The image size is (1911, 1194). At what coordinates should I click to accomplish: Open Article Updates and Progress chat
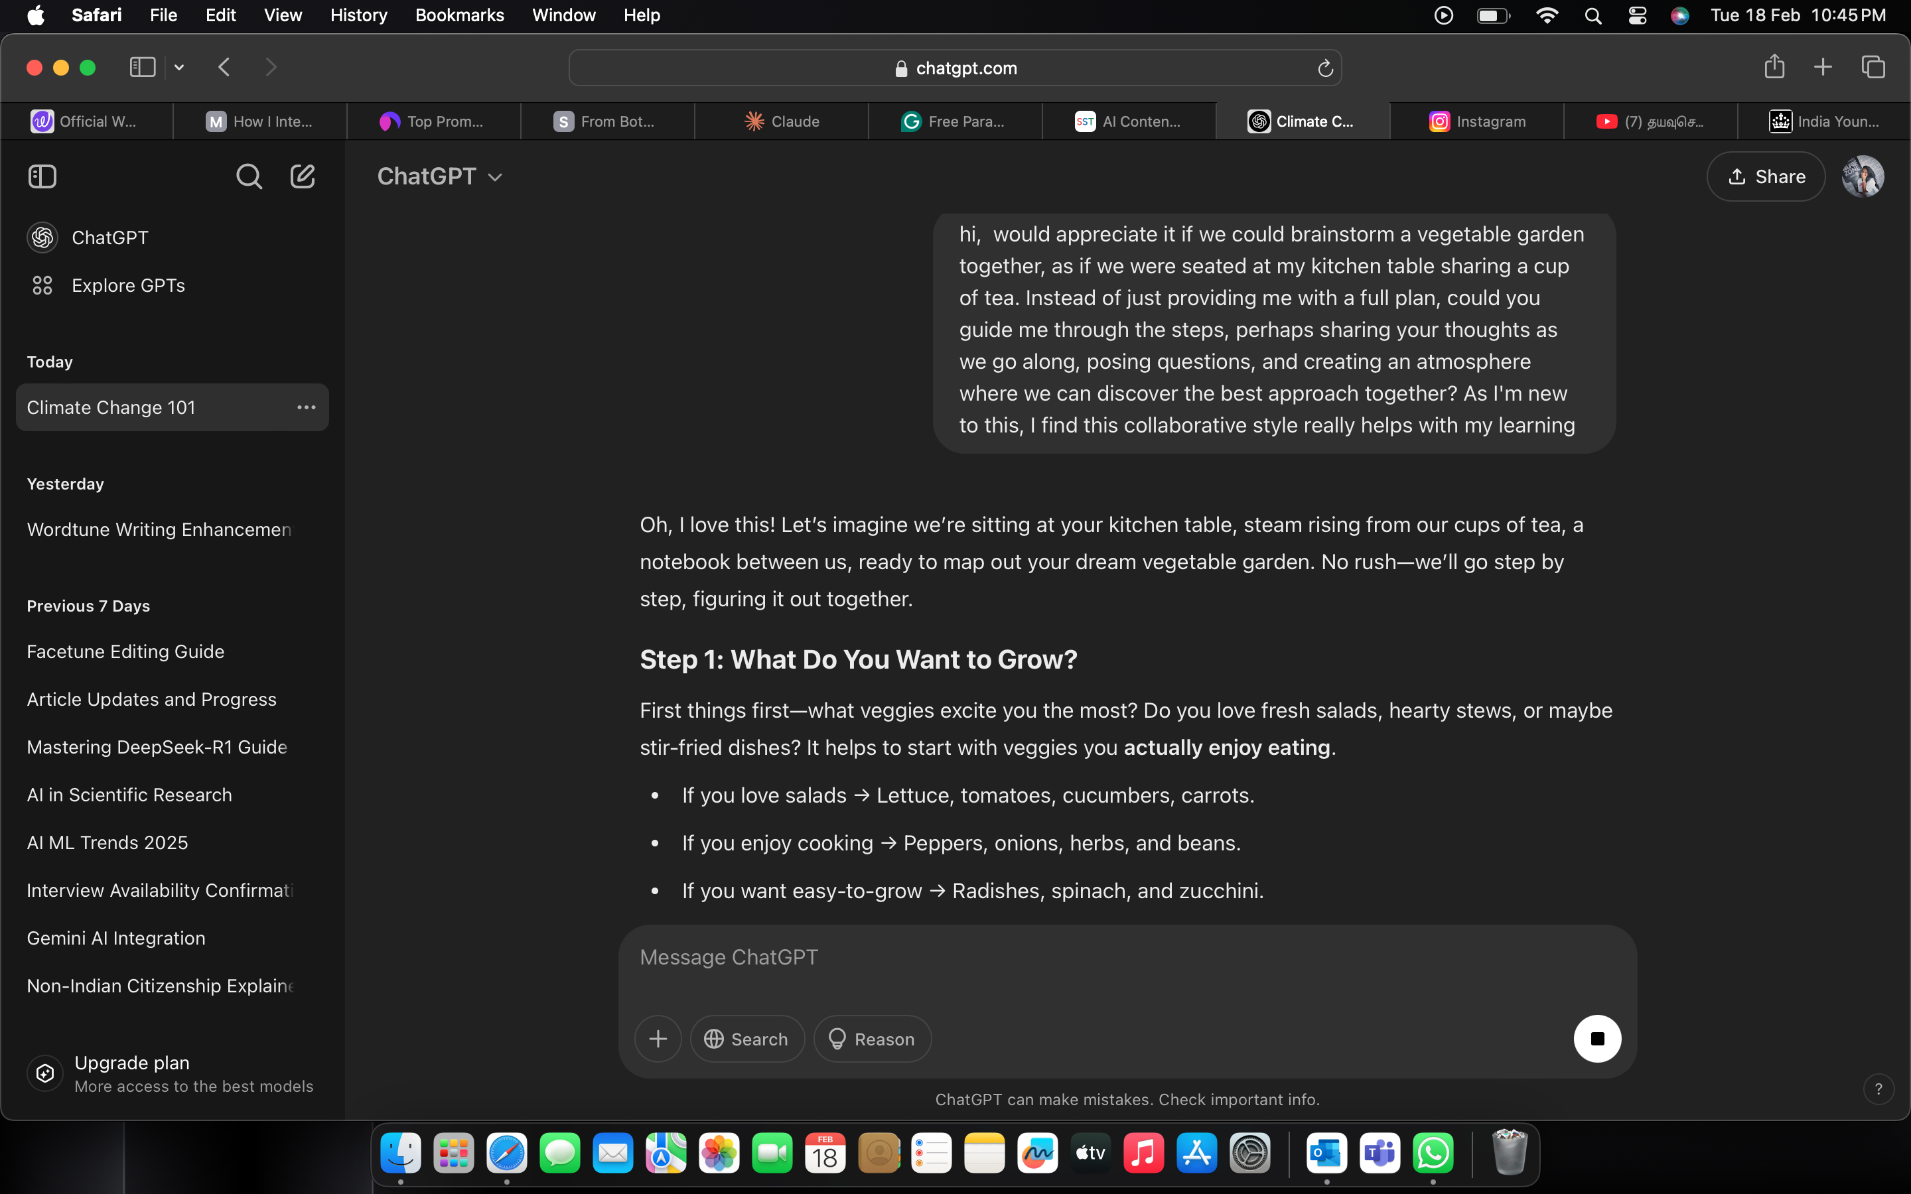pyautogui.click(x=172, y=700)
